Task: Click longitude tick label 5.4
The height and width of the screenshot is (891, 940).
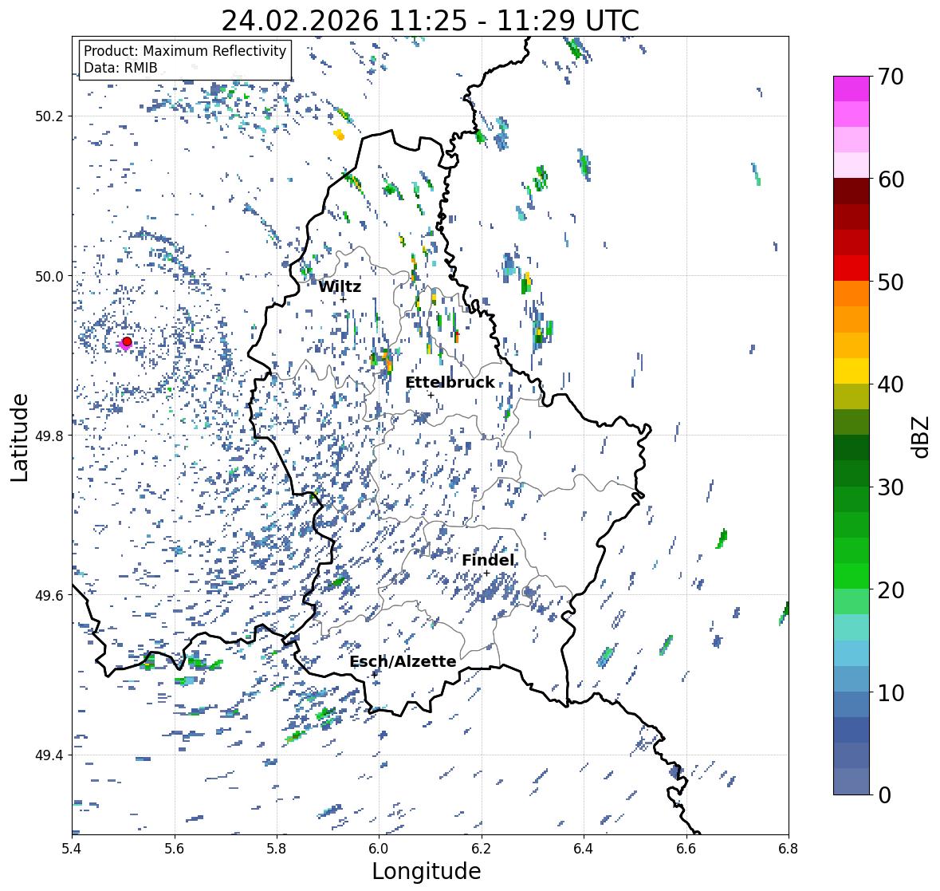Action: [72, 848]
